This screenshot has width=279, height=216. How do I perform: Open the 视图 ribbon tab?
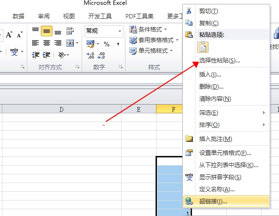pyautogui.click(x=69, y=16)
